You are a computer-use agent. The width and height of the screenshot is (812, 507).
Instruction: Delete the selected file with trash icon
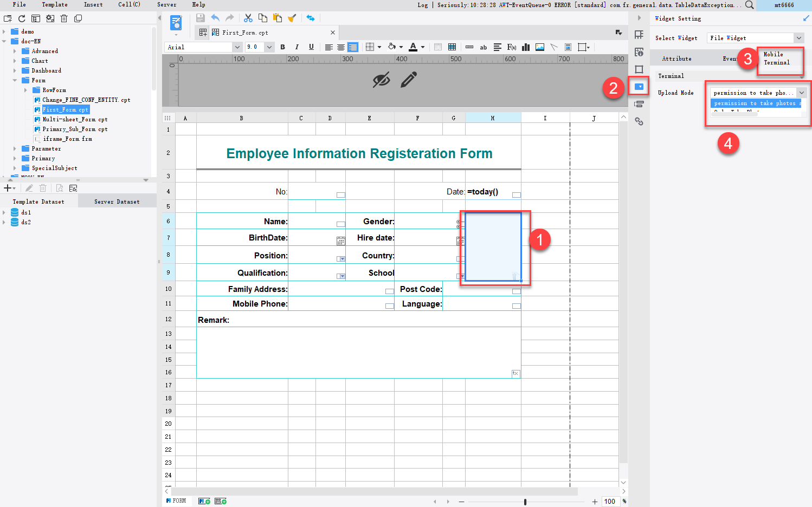tap(64, 18)
